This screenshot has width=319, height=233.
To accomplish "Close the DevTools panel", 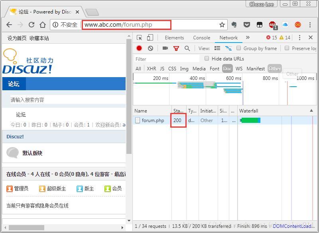I will click(311, 37).
